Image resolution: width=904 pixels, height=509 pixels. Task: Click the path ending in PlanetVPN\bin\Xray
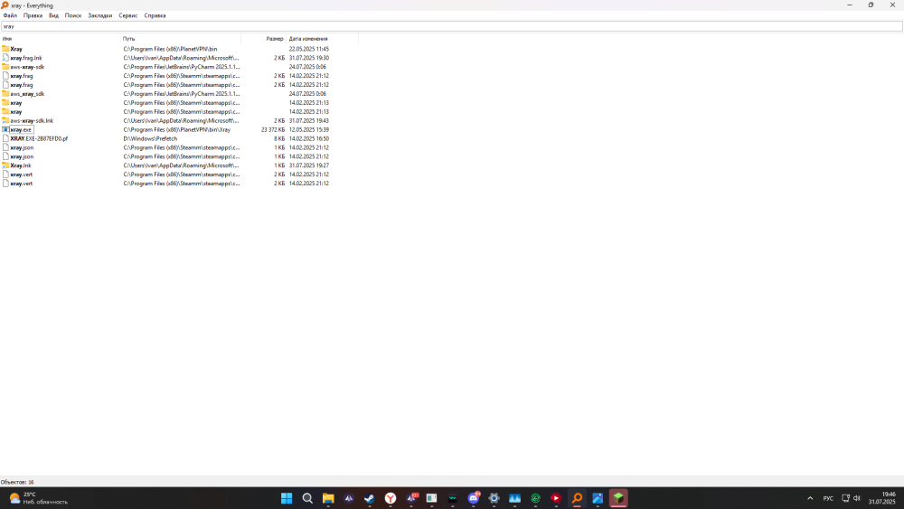(176, 129)
